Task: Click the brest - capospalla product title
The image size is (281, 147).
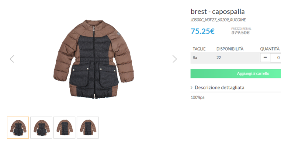Action: click(x=218, y=11)
